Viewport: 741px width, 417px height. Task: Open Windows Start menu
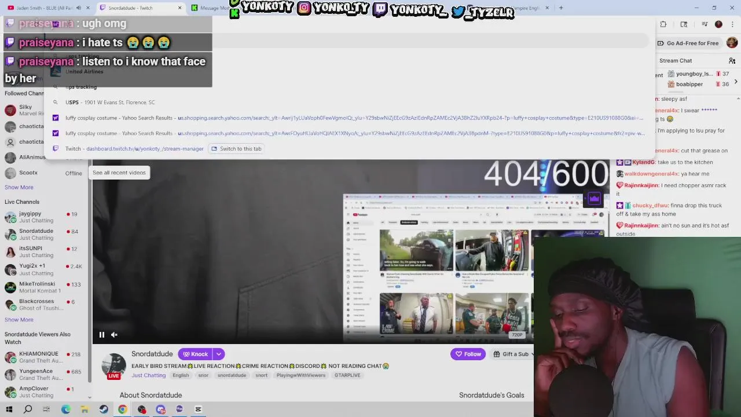(x=9, y=409)
